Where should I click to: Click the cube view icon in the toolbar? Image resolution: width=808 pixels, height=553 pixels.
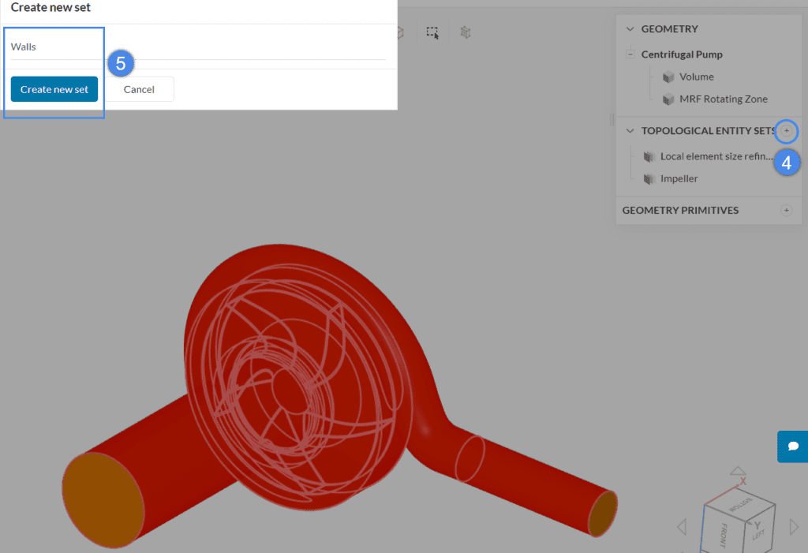coord(398,32)
